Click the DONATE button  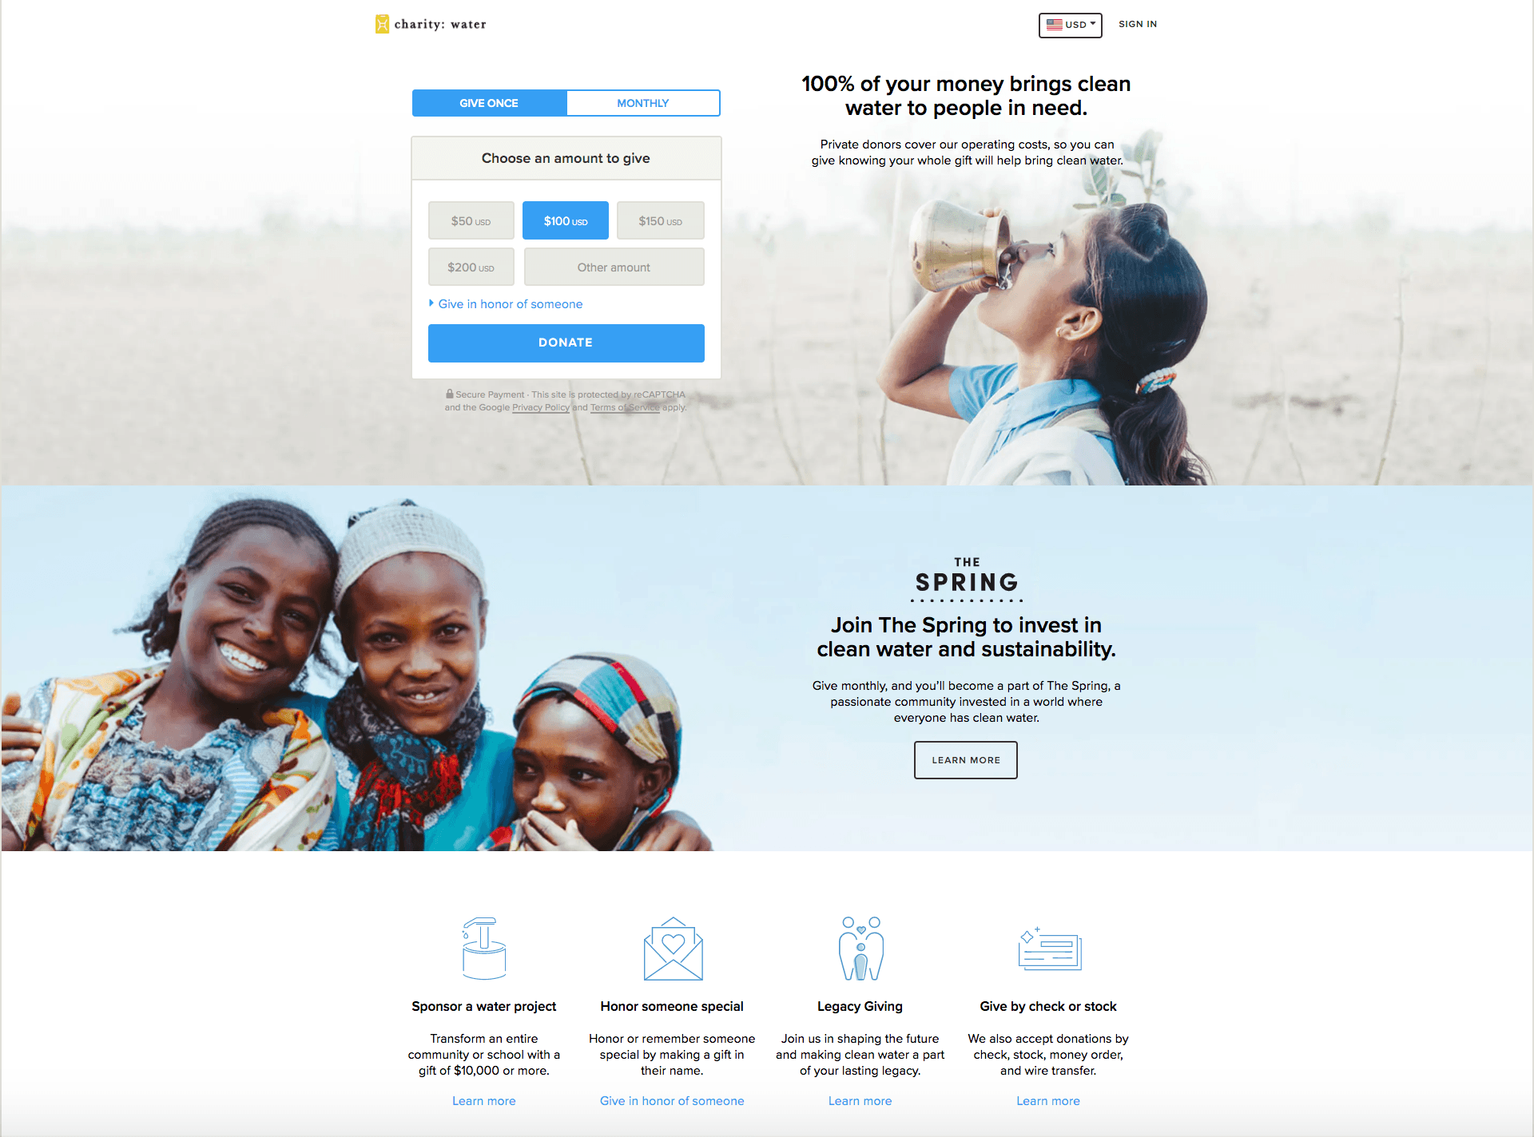pos(565,343)
